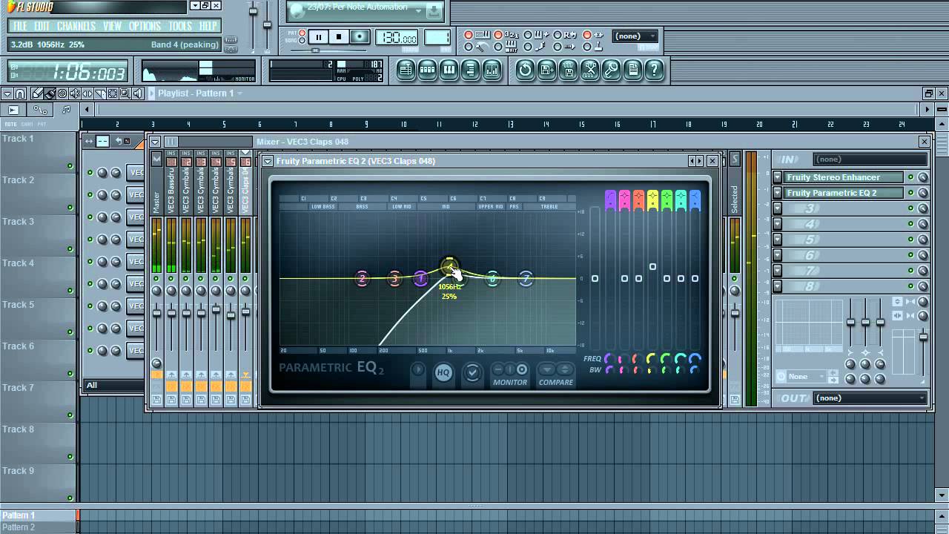Screen dimensions: 949x534
Task: Disable the Fruity Stereo Enhancer effect slot
Action: coord(910,177)
